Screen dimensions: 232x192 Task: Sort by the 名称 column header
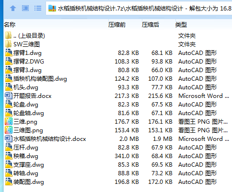(10, 25)
